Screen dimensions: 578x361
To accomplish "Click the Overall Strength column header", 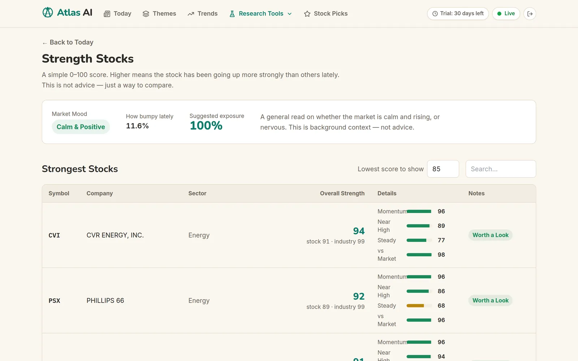I will pos(342,193).
